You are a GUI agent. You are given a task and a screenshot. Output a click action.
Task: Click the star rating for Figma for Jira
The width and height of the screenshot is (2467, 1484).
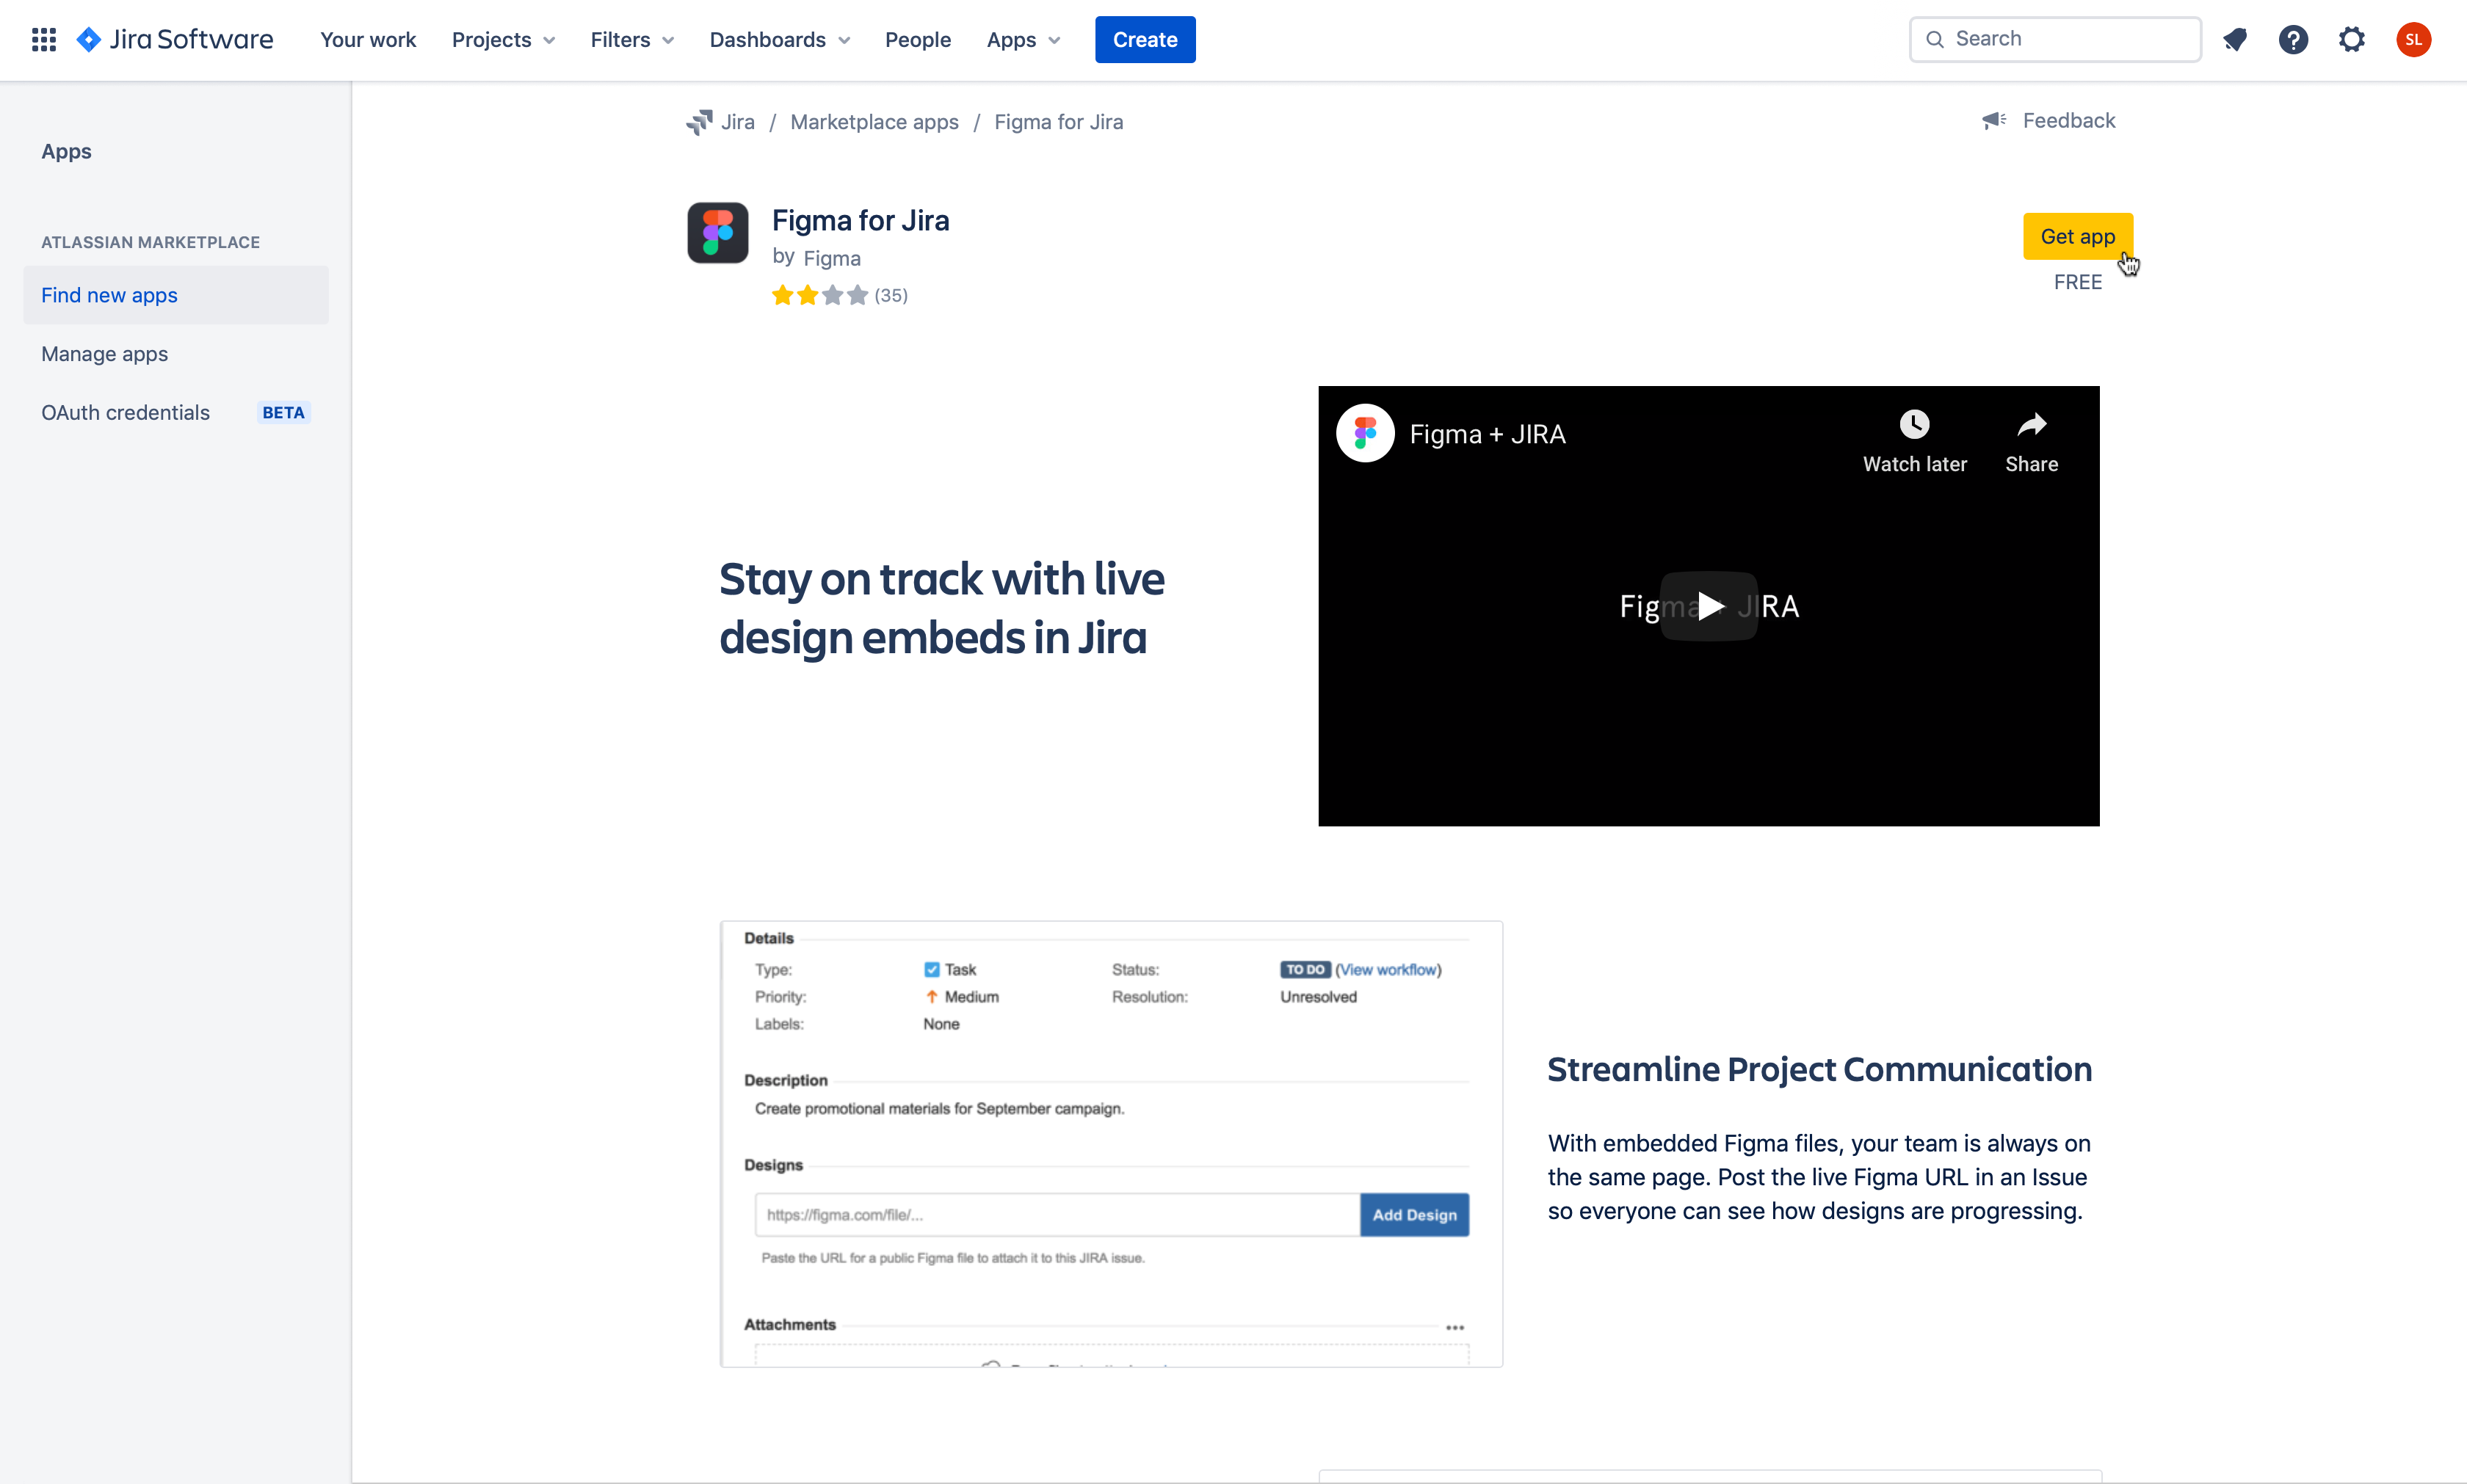[819, 295]
